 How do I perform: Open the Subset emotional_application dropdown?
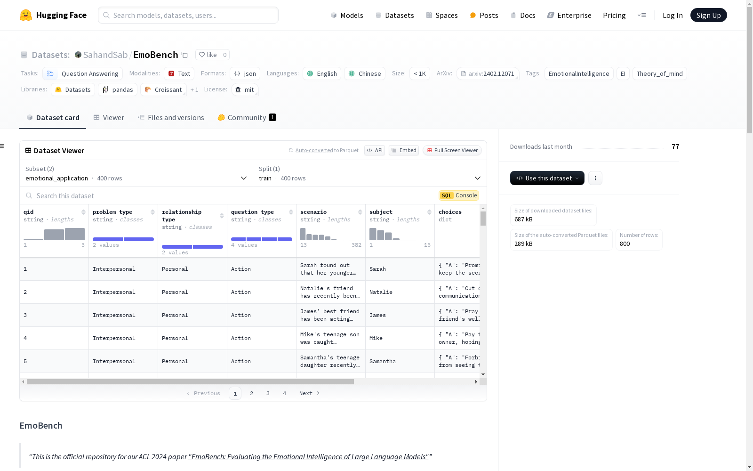tap(136, 173)
